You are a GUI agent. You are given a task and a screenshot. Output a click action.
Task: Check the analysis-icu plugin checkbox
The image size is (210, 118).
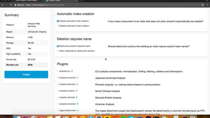pyautogui.click(x=58, y=71)
